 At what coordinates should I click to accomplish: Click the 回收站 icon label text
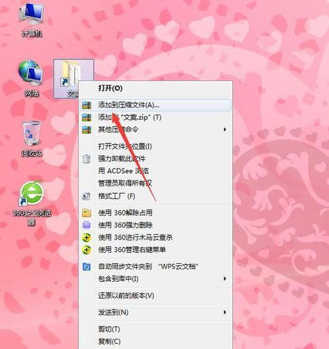click(32, 153)
